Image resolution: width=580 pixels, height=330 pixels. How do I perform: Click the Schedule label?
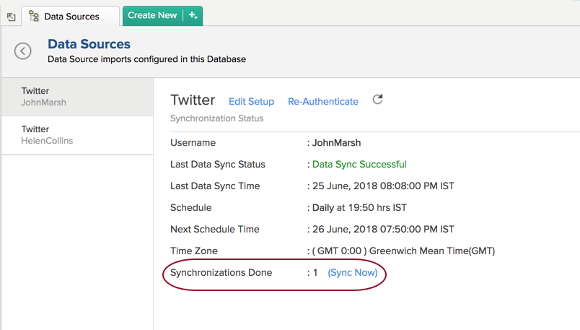pyautogui.click(x=191, y=208)
